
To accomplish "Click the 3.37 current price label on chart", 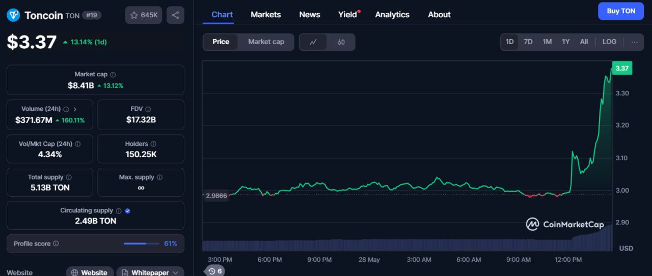I will click(622, 68).
